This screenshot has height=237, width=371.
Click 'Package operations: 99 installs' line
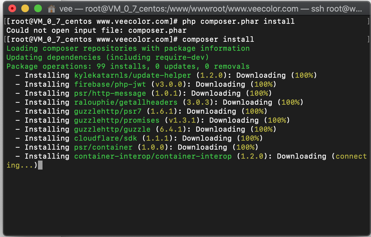pyautogui.click(x=128, y=66)
